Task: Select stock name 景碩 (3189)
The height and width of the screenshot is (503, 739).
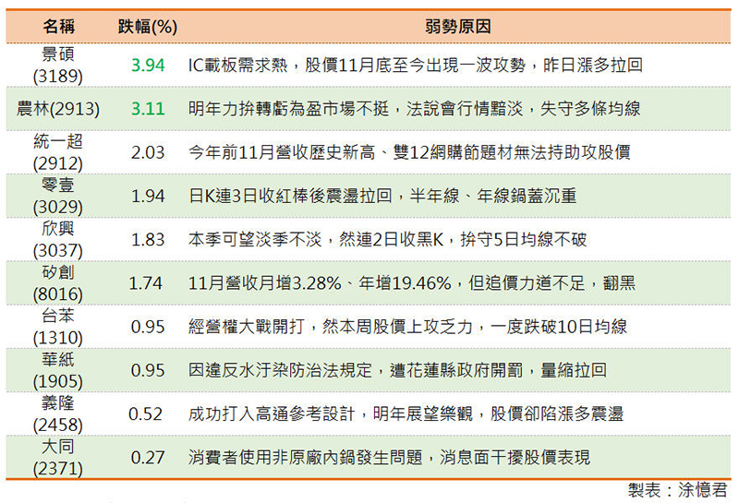Action: pyautogui.click(x=58, y=65)
